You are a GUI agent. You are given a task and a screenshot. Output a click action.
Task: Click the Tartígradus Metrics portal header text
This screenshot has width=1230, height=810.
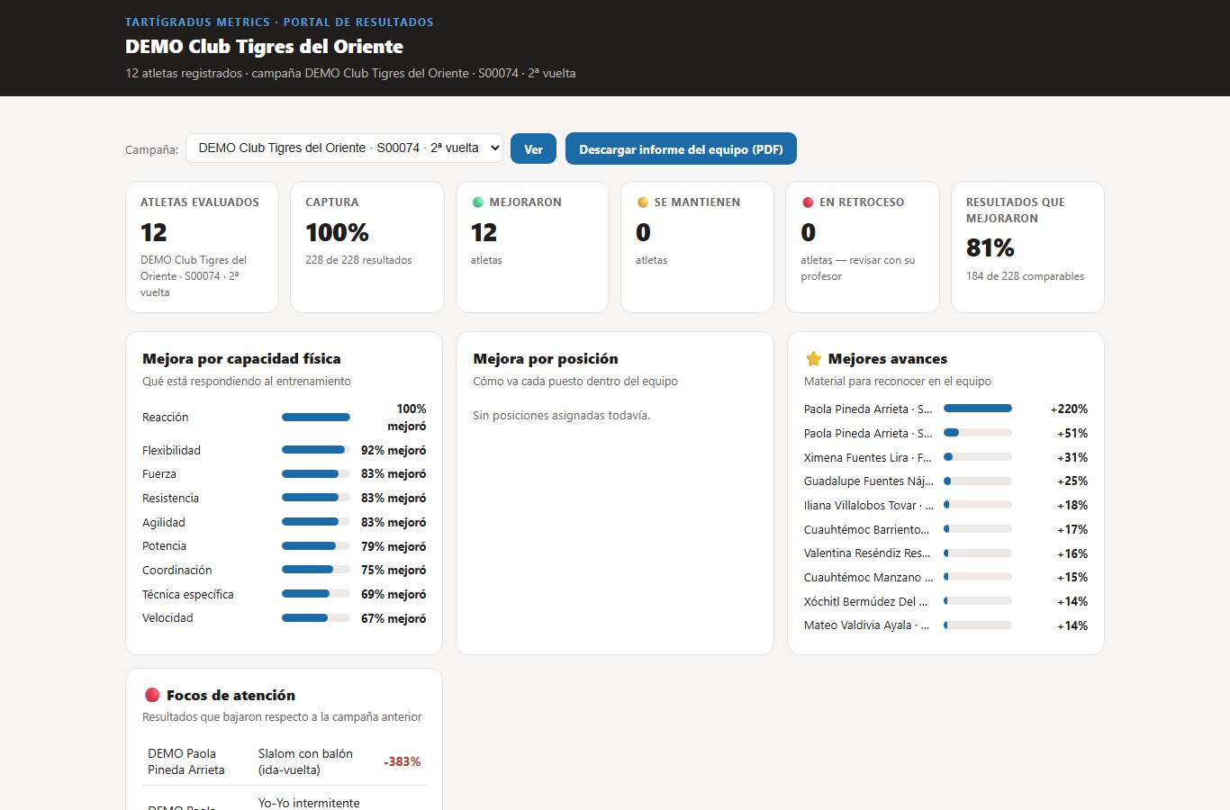coord(279,22)
